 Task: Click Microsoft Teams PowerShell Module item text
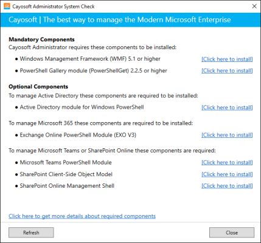(66, 162)
